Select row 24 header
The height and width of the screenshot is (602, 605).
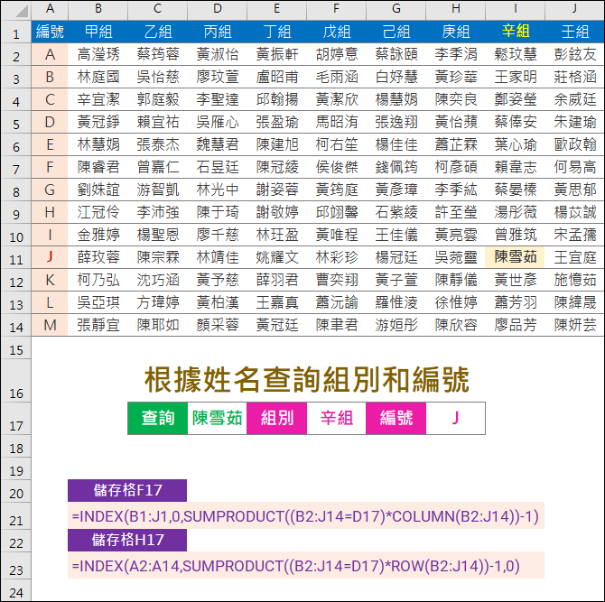(16, 592)
